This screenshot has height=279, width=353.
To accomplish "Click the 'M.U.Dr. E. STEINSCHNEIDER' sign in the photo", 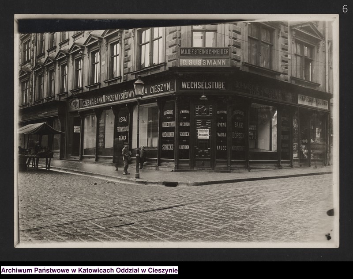I will tap(205, 52).
